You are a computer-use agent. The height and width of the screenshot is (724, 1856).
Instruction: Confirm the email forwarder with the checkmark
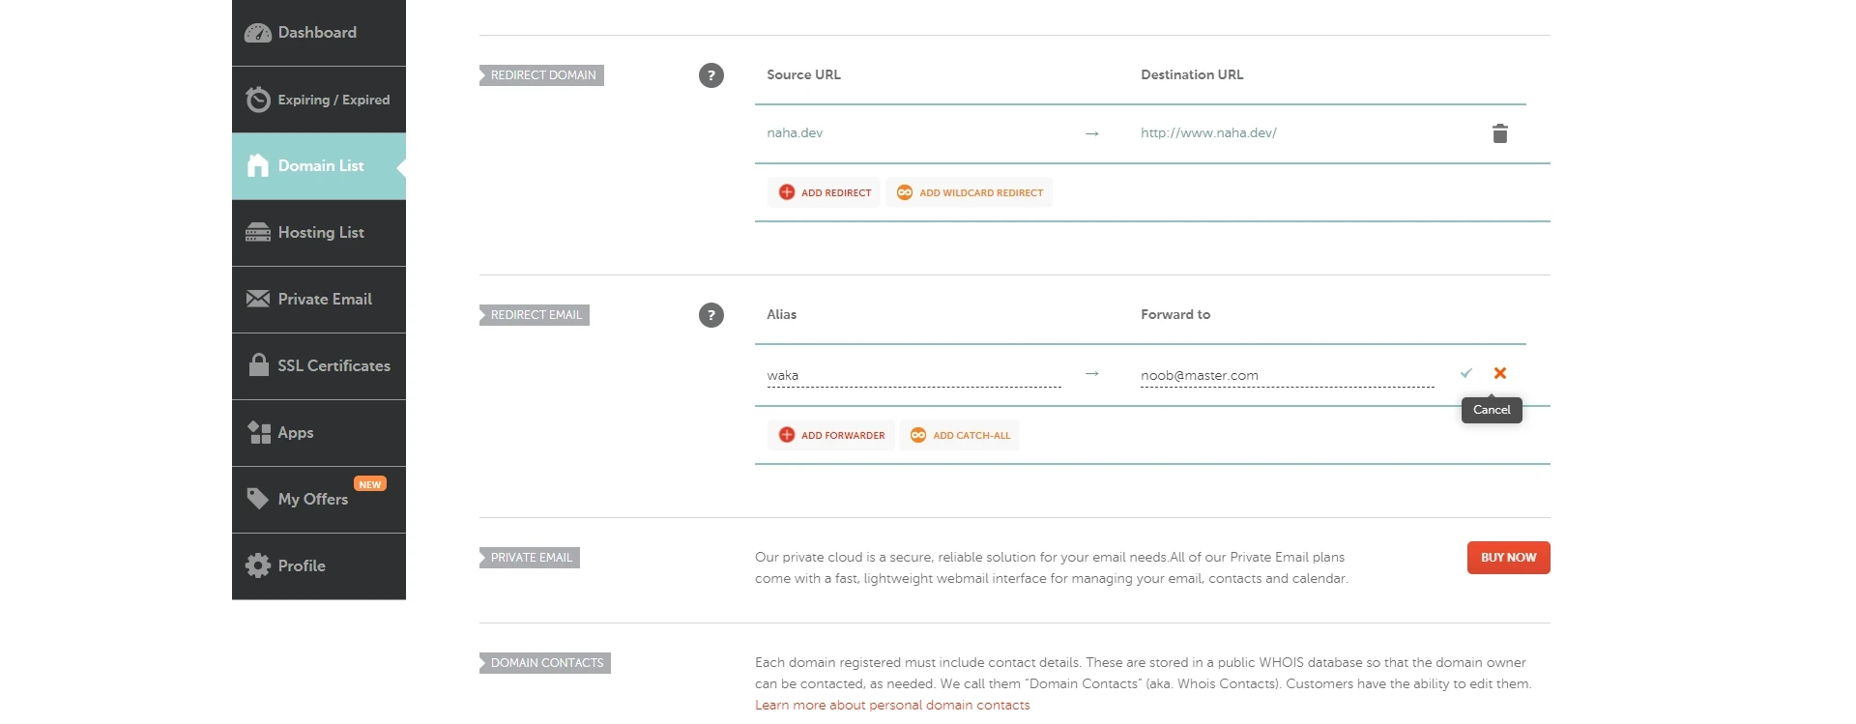tap(1466, 373)
